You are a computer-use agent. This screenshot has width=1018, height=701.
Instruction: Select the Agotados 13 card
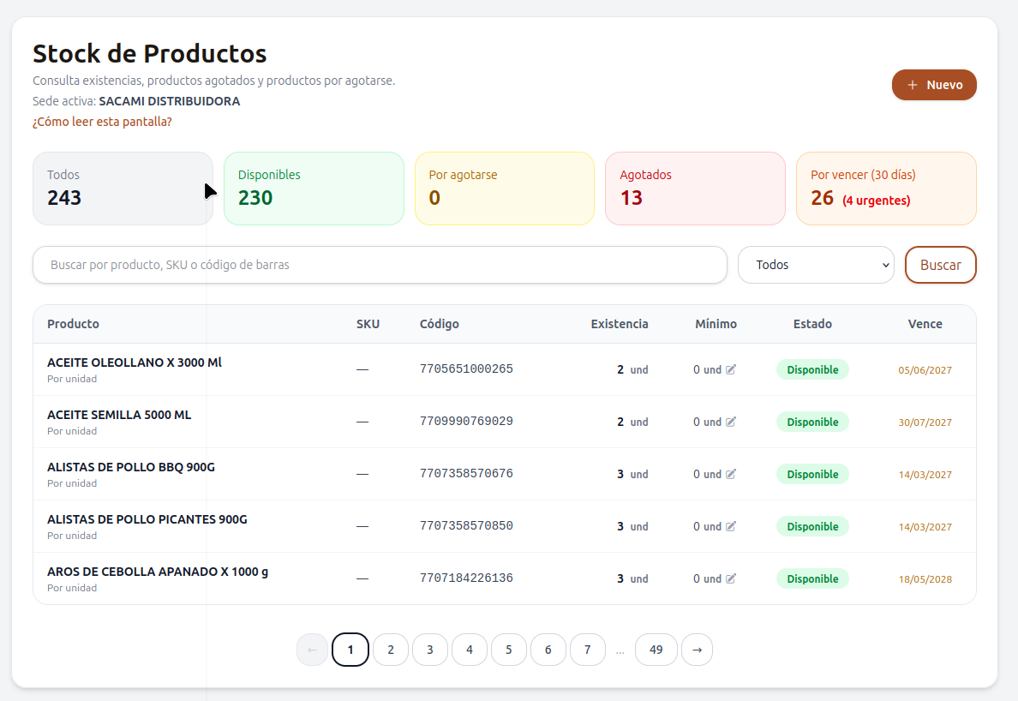[695, 189]
